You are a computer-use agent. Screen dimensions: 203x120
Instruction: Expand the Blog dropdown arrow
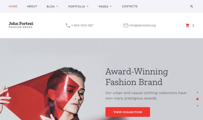[x=57, y=6]
